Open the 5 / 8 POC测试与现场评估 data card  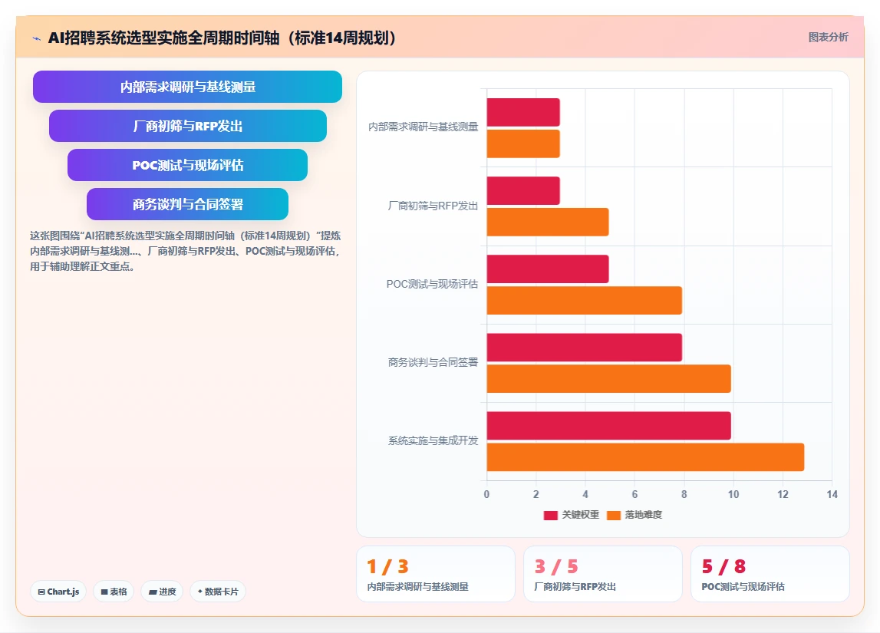click(x=770, y=574)
